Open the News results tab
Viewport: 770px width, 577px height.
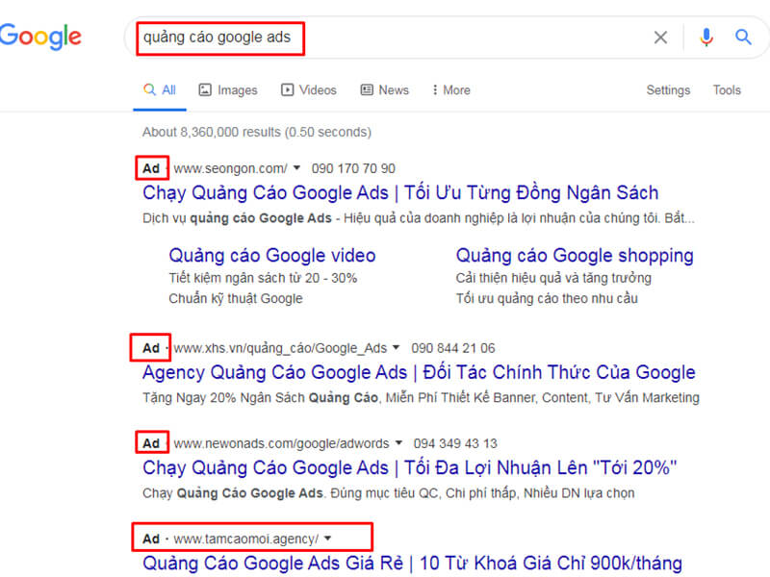point(393,89)
